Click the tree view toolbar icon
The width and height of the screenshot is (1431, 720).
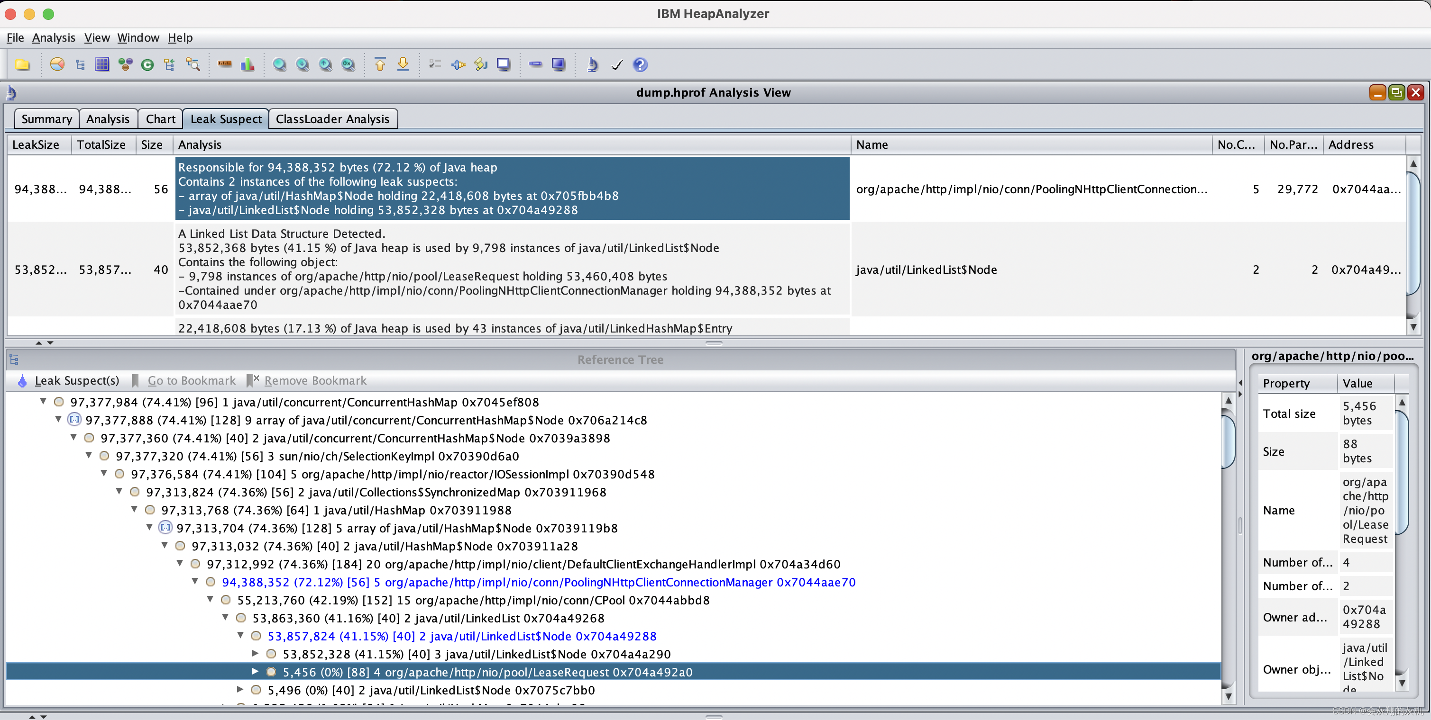(80, 64)
